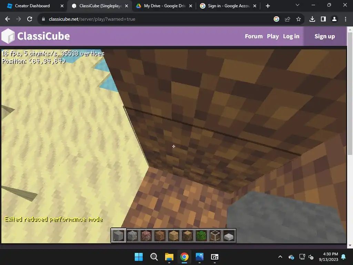The height and width of the screenshot is (265, 353).
Task: Select the stone slab in hotbar
Action: (x=229, y=237)
